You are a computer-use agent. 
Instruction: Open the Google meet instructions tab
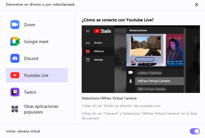(36, 42)
